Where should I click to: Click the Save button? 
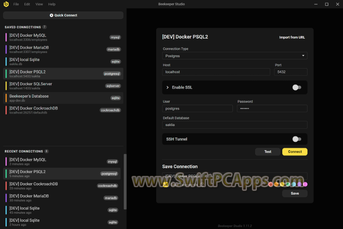tap(295, 193)
